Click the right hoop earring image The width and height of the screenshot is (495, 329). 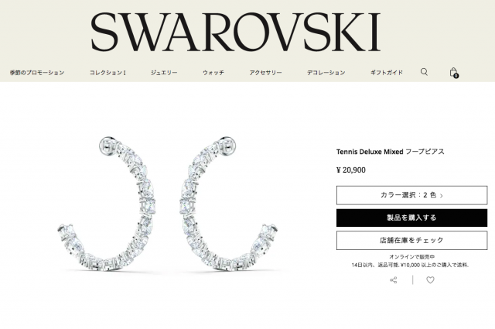click(229, 204)
